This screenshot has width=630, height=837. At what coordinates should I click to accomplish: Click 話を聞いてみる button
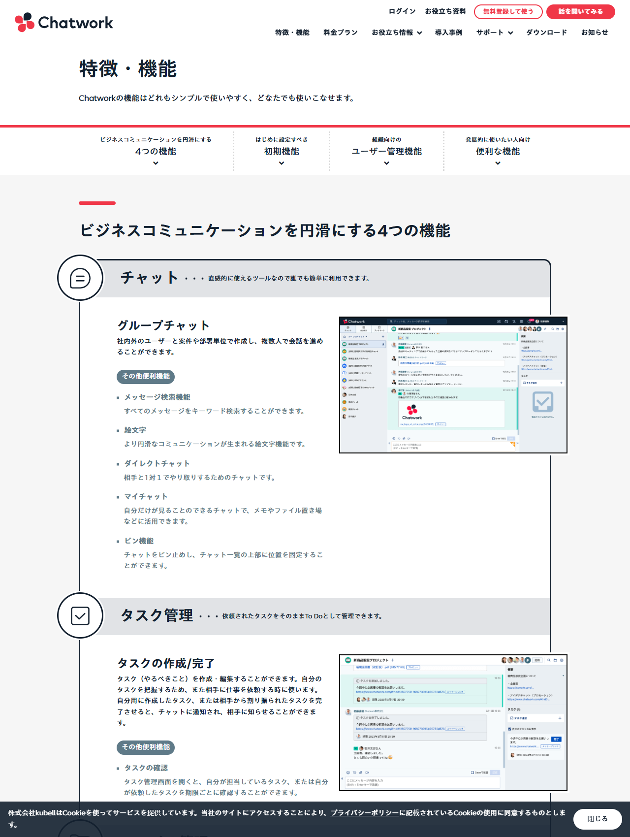click(x=581, y=12)
